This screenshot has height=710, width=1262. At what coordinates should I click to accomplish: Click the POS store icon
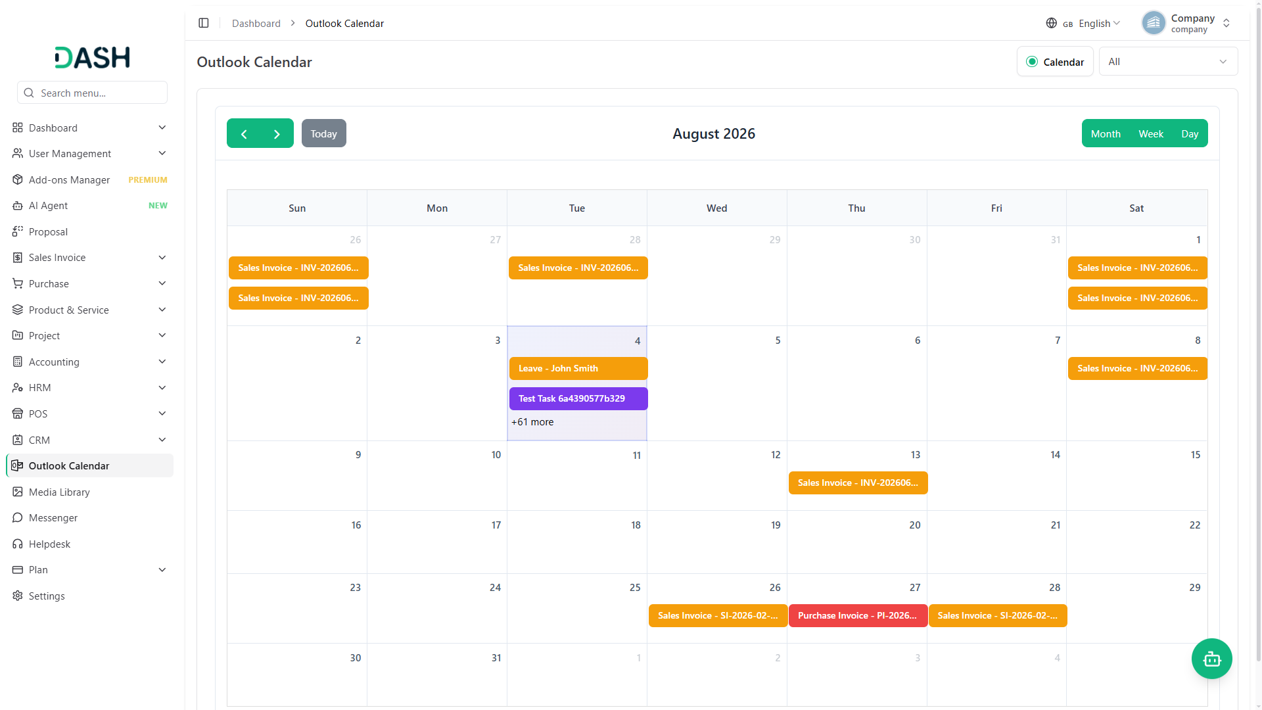click(x=18, y=414)
